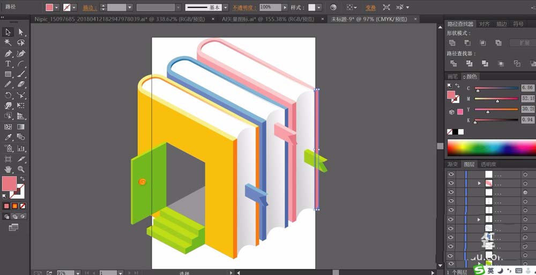Screen dimensions: 536x275
Task: Open the stroke weight dropdown
Action: pos(130,7)
